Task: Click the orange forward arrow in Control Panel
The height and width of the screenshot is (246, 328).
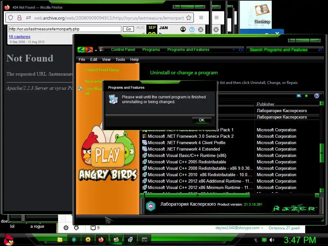Action: tap(89, 50)
